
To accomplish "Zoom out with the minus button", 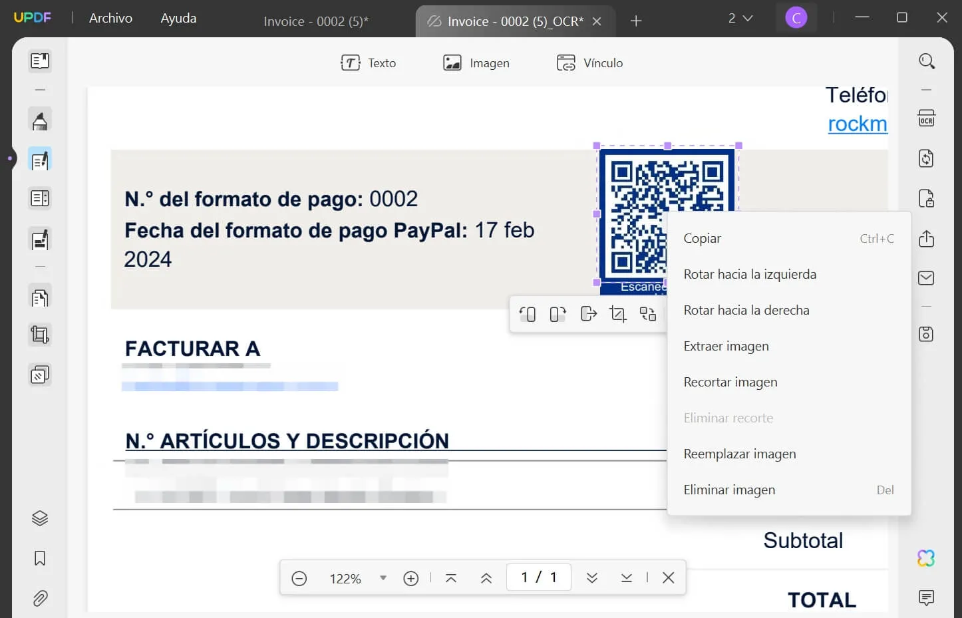I will pyautogui.click(x=299, y=578).
